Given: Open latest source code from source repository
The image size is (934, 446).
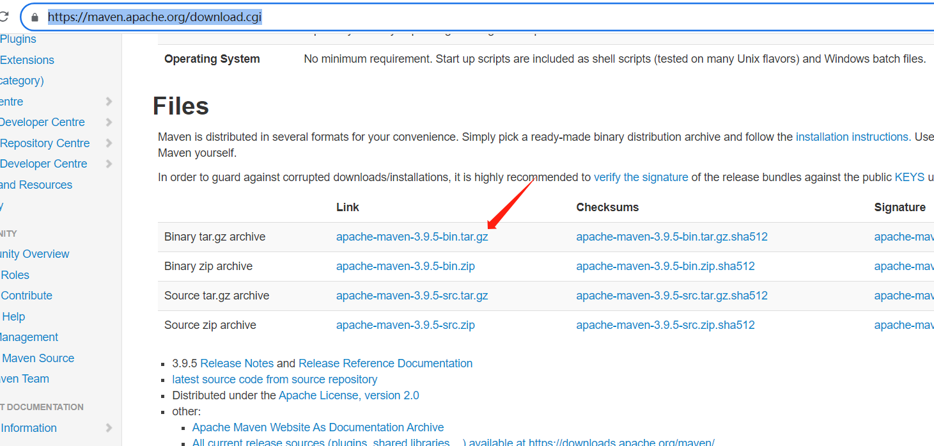Looking at the screenshot, I should (x=275, y=379).
